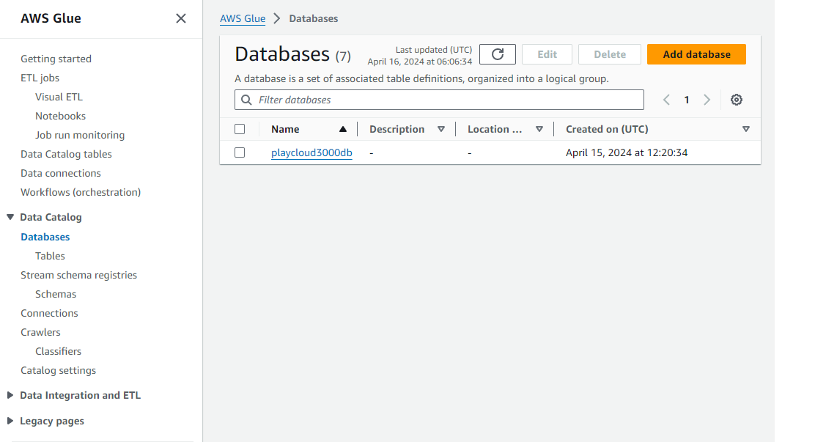
Task: Open Schemas in sidebar
Action: pos(56,295)
